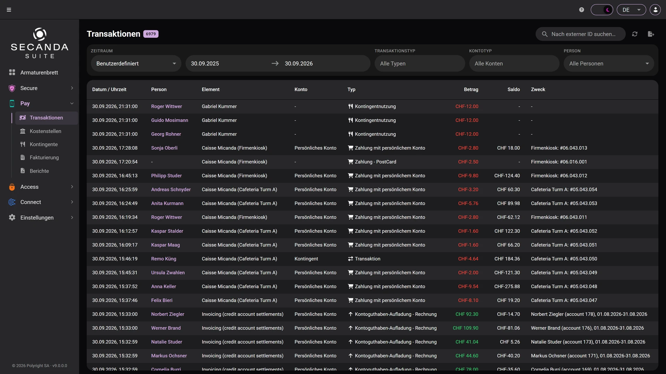Click the Connect globe icon
This screenshot has height=374, width=666.
[12, 202]
